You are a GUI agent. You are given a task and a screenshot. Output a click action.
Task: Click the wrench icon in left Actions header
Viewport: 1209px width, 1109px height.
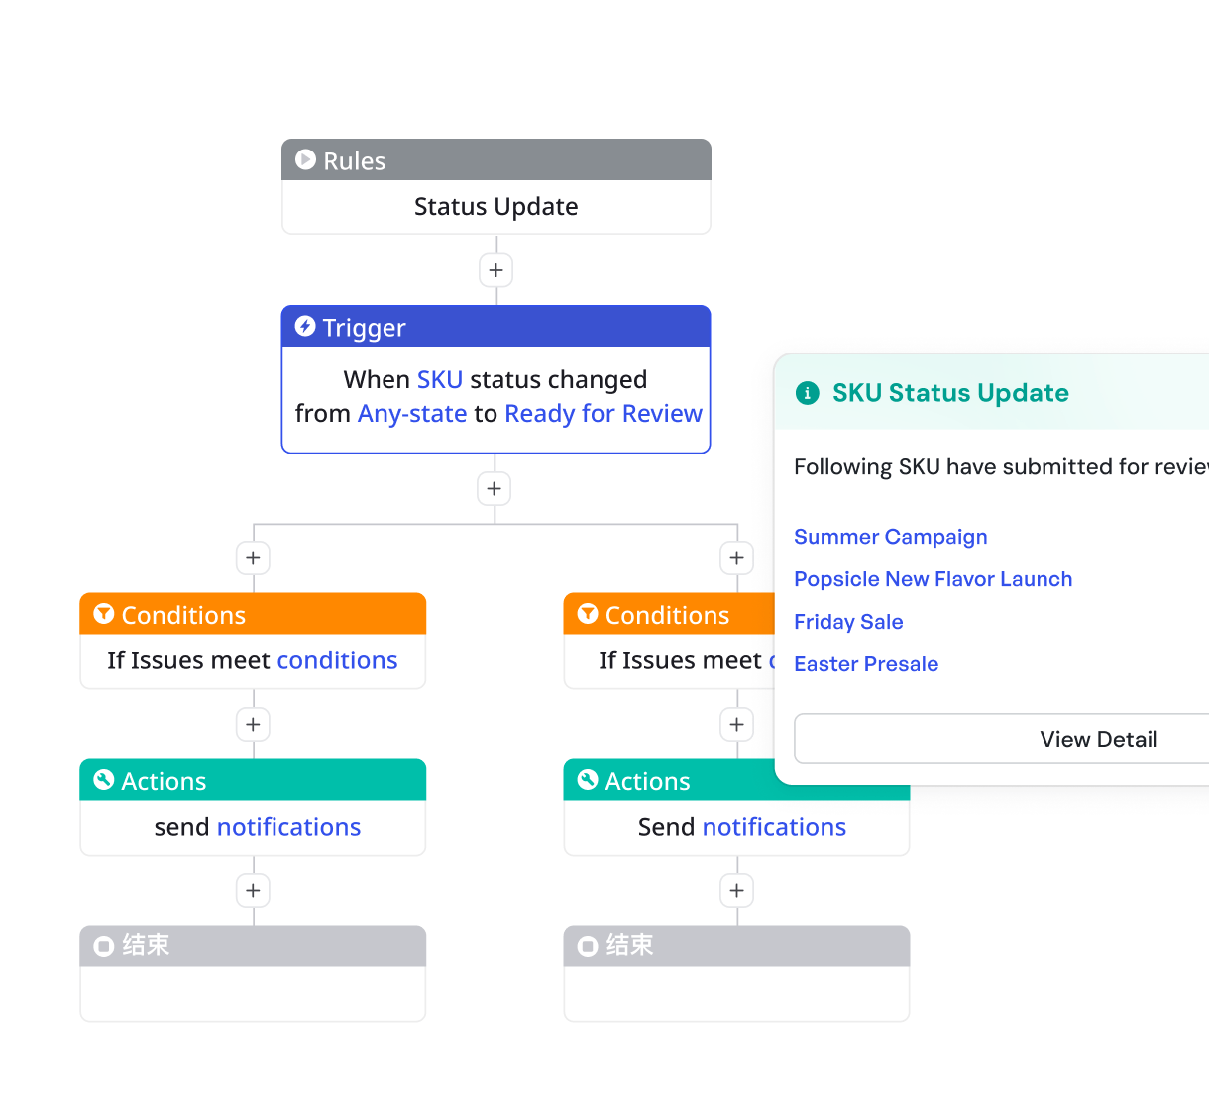click(103, 780)
